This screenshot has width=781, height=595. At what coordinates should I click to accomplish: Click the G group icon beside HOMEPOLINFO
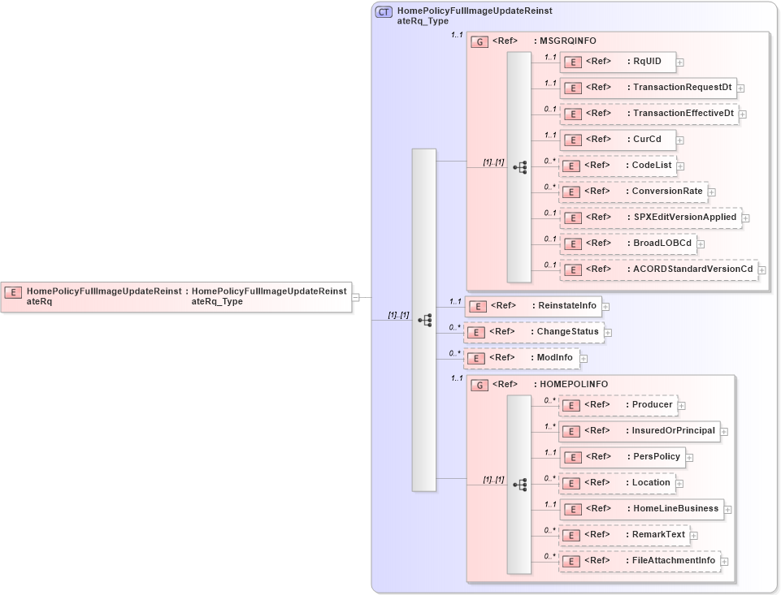pos(479,385)
